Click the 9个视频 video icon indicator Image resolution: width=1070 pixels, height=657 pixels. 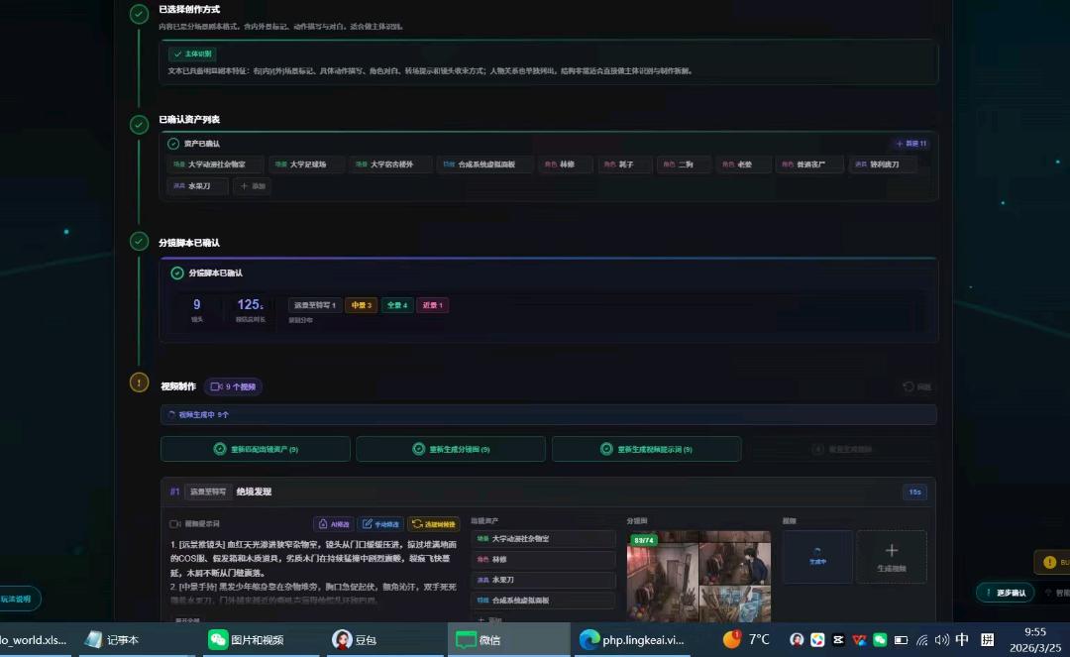click(235, 386)
